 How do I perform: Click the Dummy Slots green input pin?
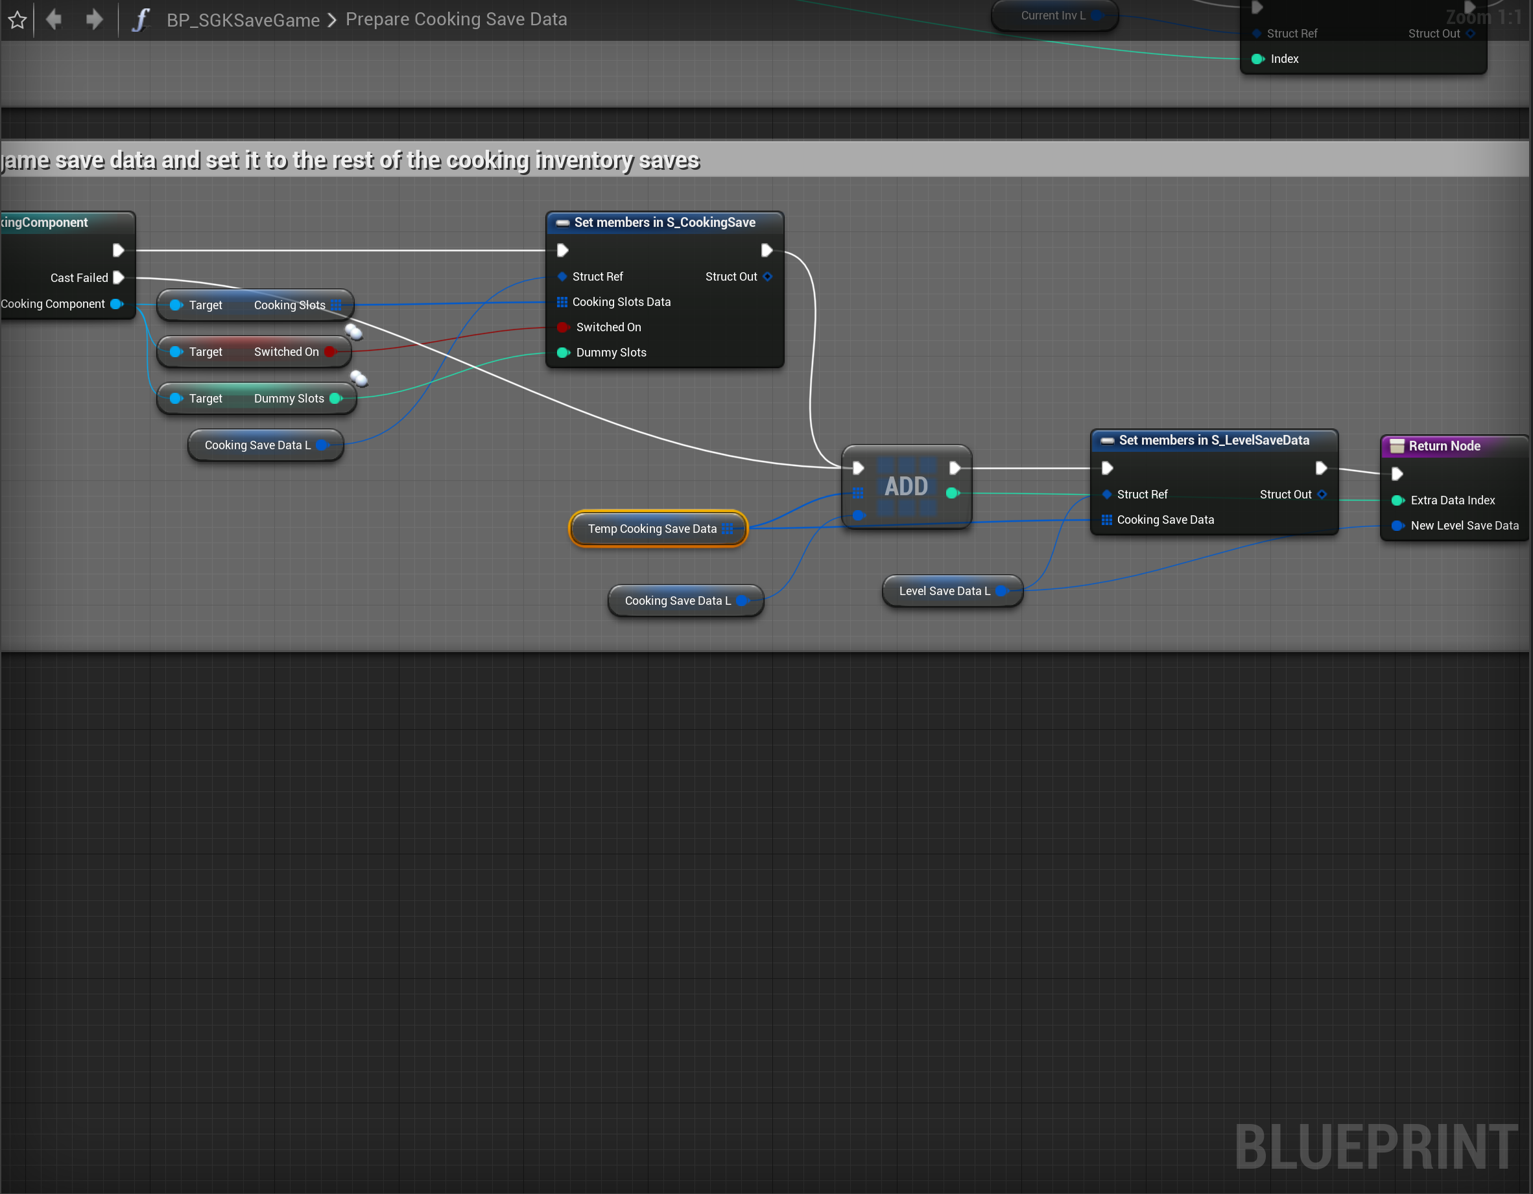[562, 353]
